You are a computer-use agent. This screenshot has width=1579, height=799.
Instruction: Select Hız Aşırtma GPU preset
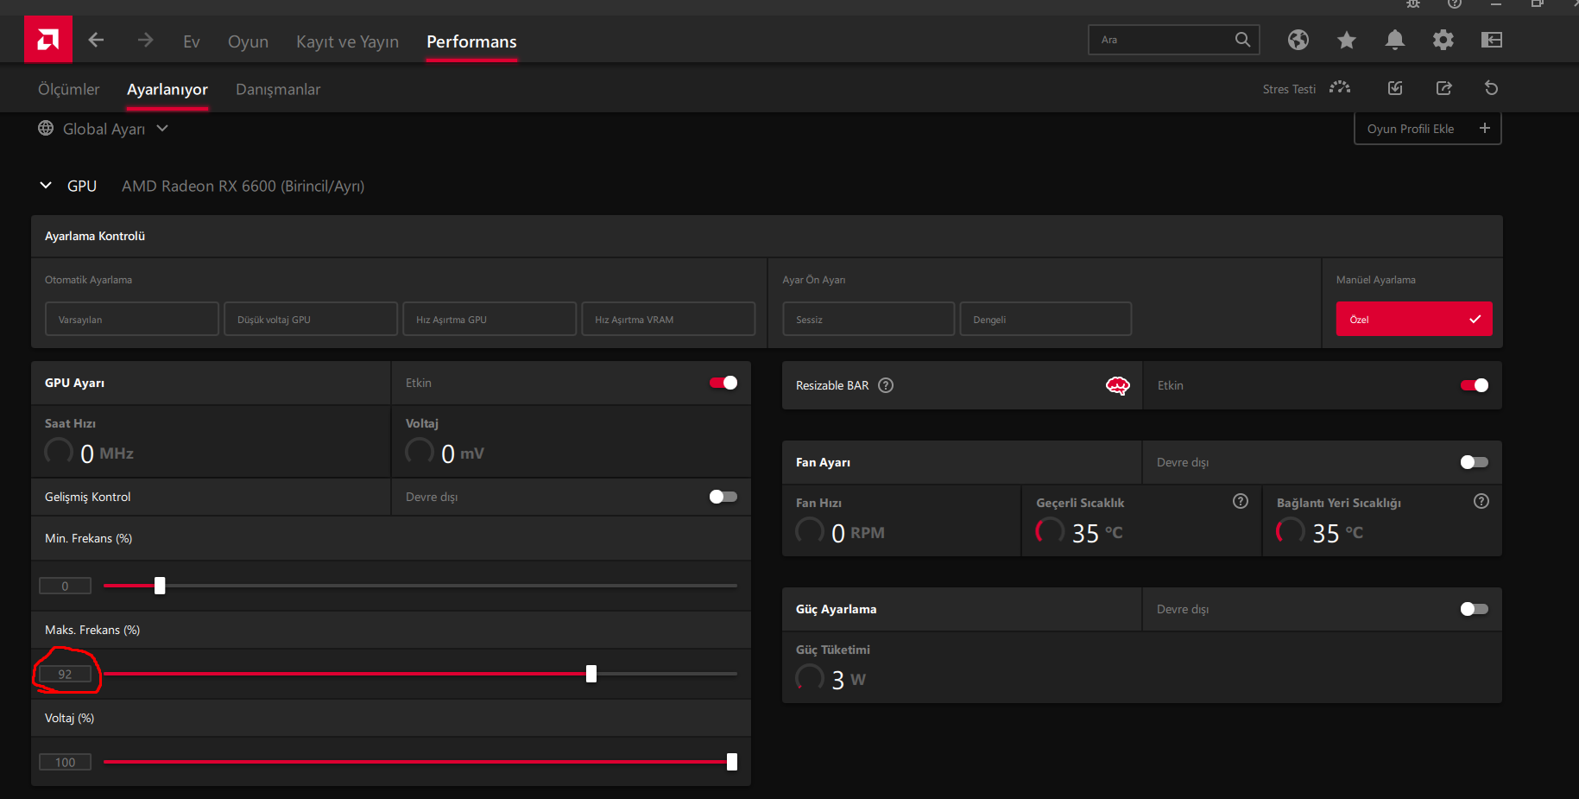pos(489,319)
